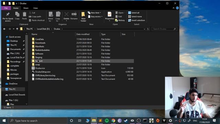Click Paste shortcut command
Image resolution: width=220 pixels, height=124 pixels.
tap(37, 20)
